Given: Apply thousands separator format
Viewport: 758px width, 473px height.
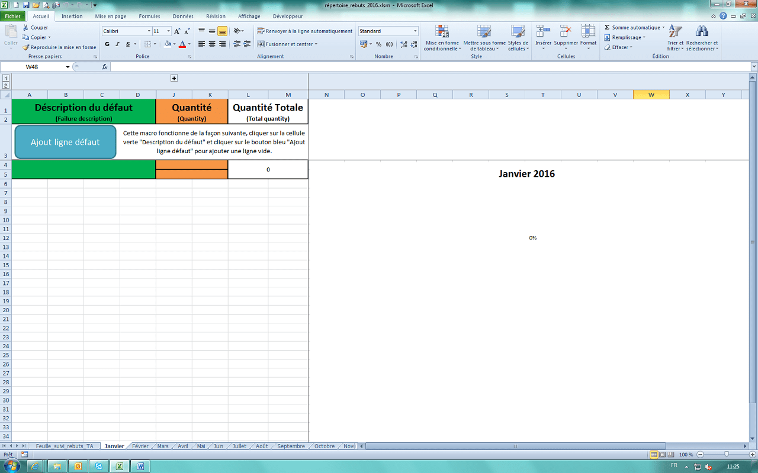Looking at the screenshot, I should [389, 44].
